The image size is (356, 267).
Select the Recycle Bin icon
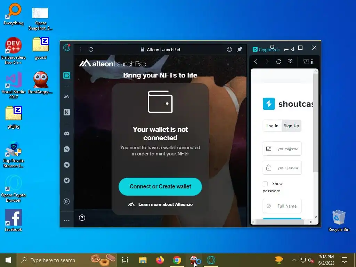click(x=339, y=221)
